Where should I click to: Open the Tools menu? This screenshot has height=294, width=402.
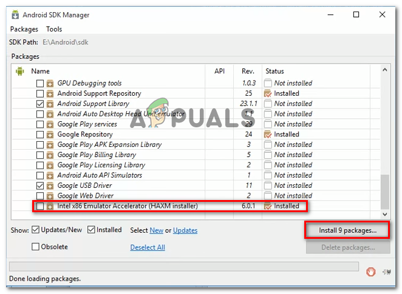tap(54, 29)
